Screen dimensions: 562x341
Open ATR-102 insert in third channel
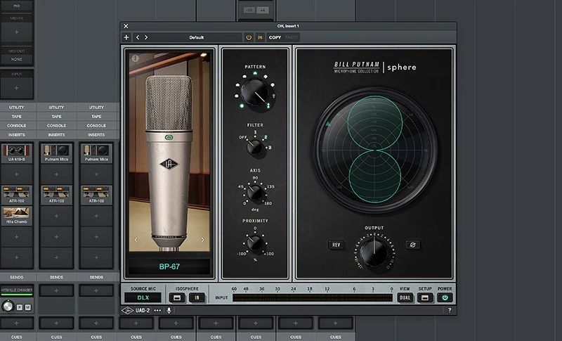point(96,195)
